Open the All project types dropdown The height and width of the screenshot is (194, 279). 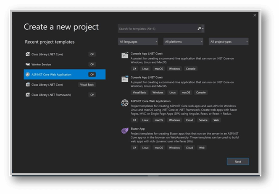click(229, 41)
